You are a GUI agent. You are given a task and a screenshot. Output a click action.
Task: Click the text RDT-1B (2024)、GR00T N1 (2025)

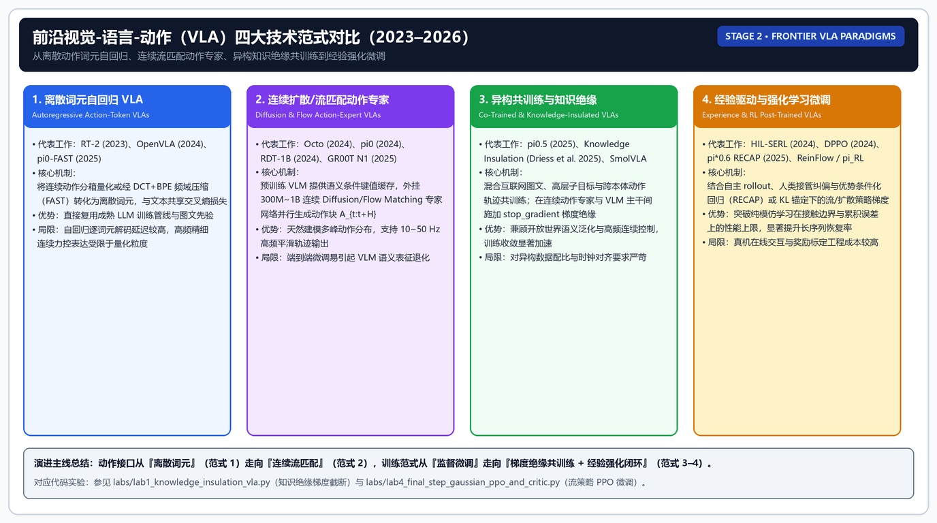coord(328,159)
